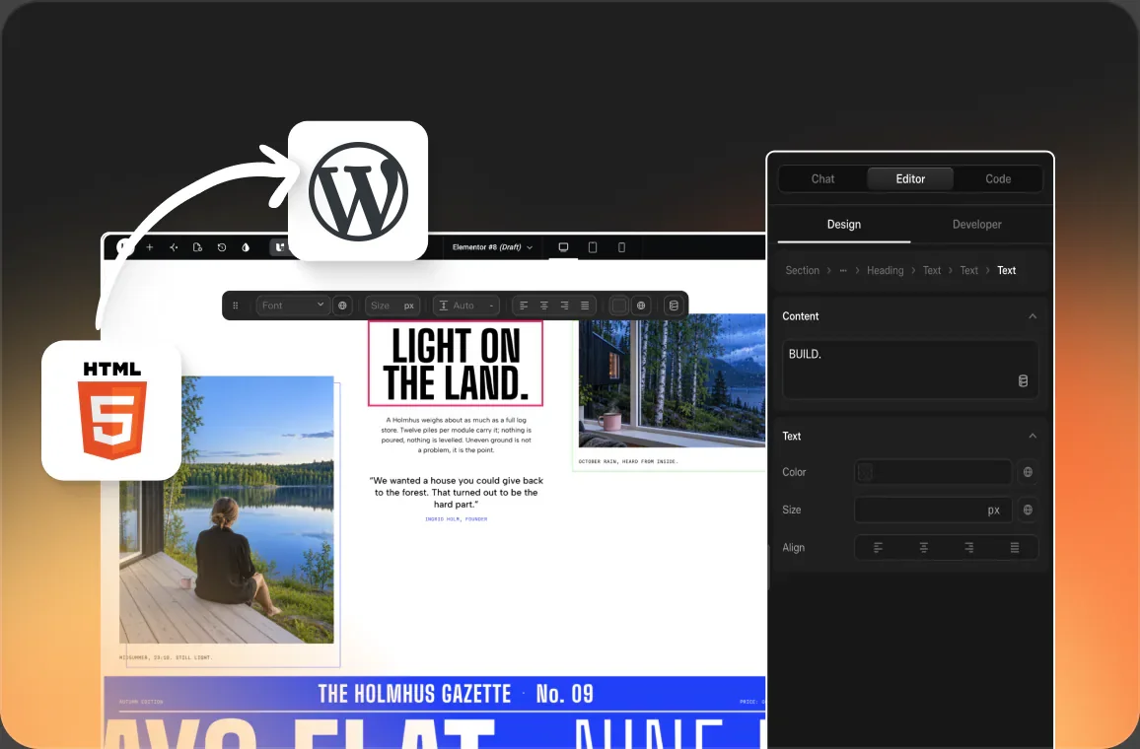This screenshot has height=749, width=1140.
Task: Align text left in floating toolbar
Action: [x=524, y=306]
